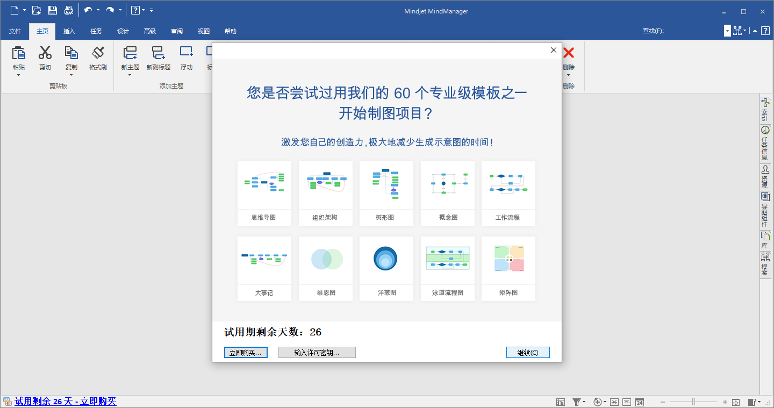
Task: Click the outline view icon in status bar
Action: tap(561, 402)
